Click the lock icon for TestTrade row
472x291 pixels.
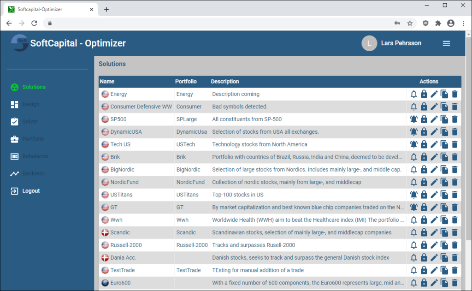(424, 270)
